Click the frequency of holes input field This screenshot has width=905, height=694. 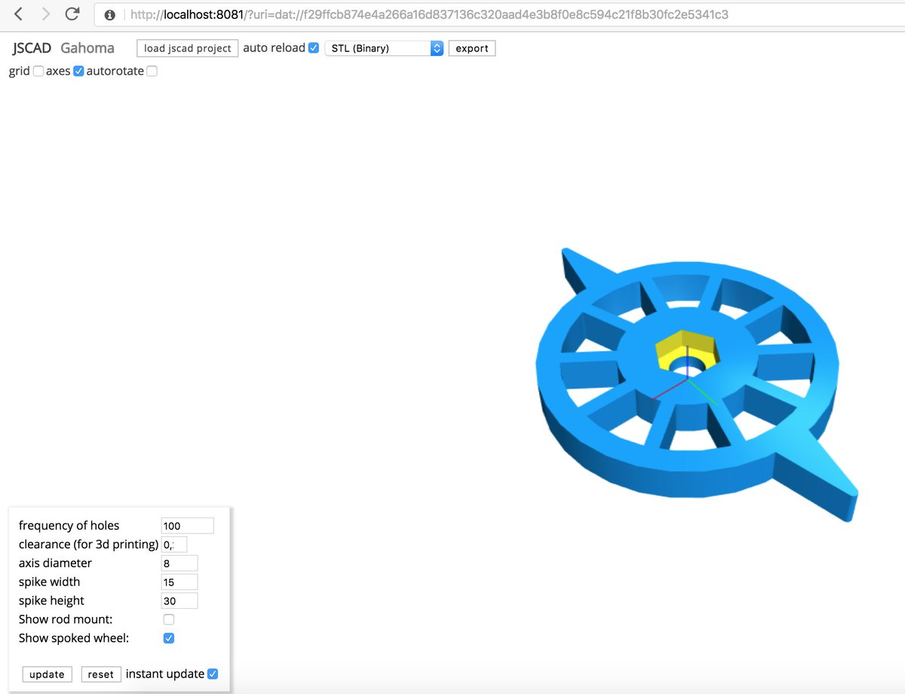[x=187, y=525]
